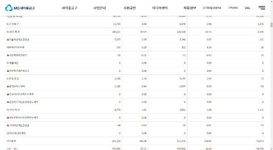The image size is (273, 150).
Task: Click the difference value -83
Action: pos(262,87)
